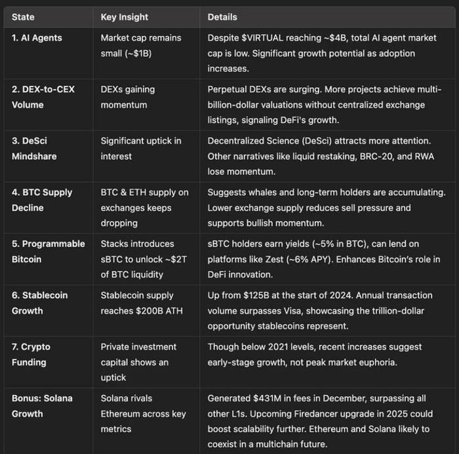Click the 'Despite $VIRTUAL reaching ~$4B' details

[x=322, y=53]
